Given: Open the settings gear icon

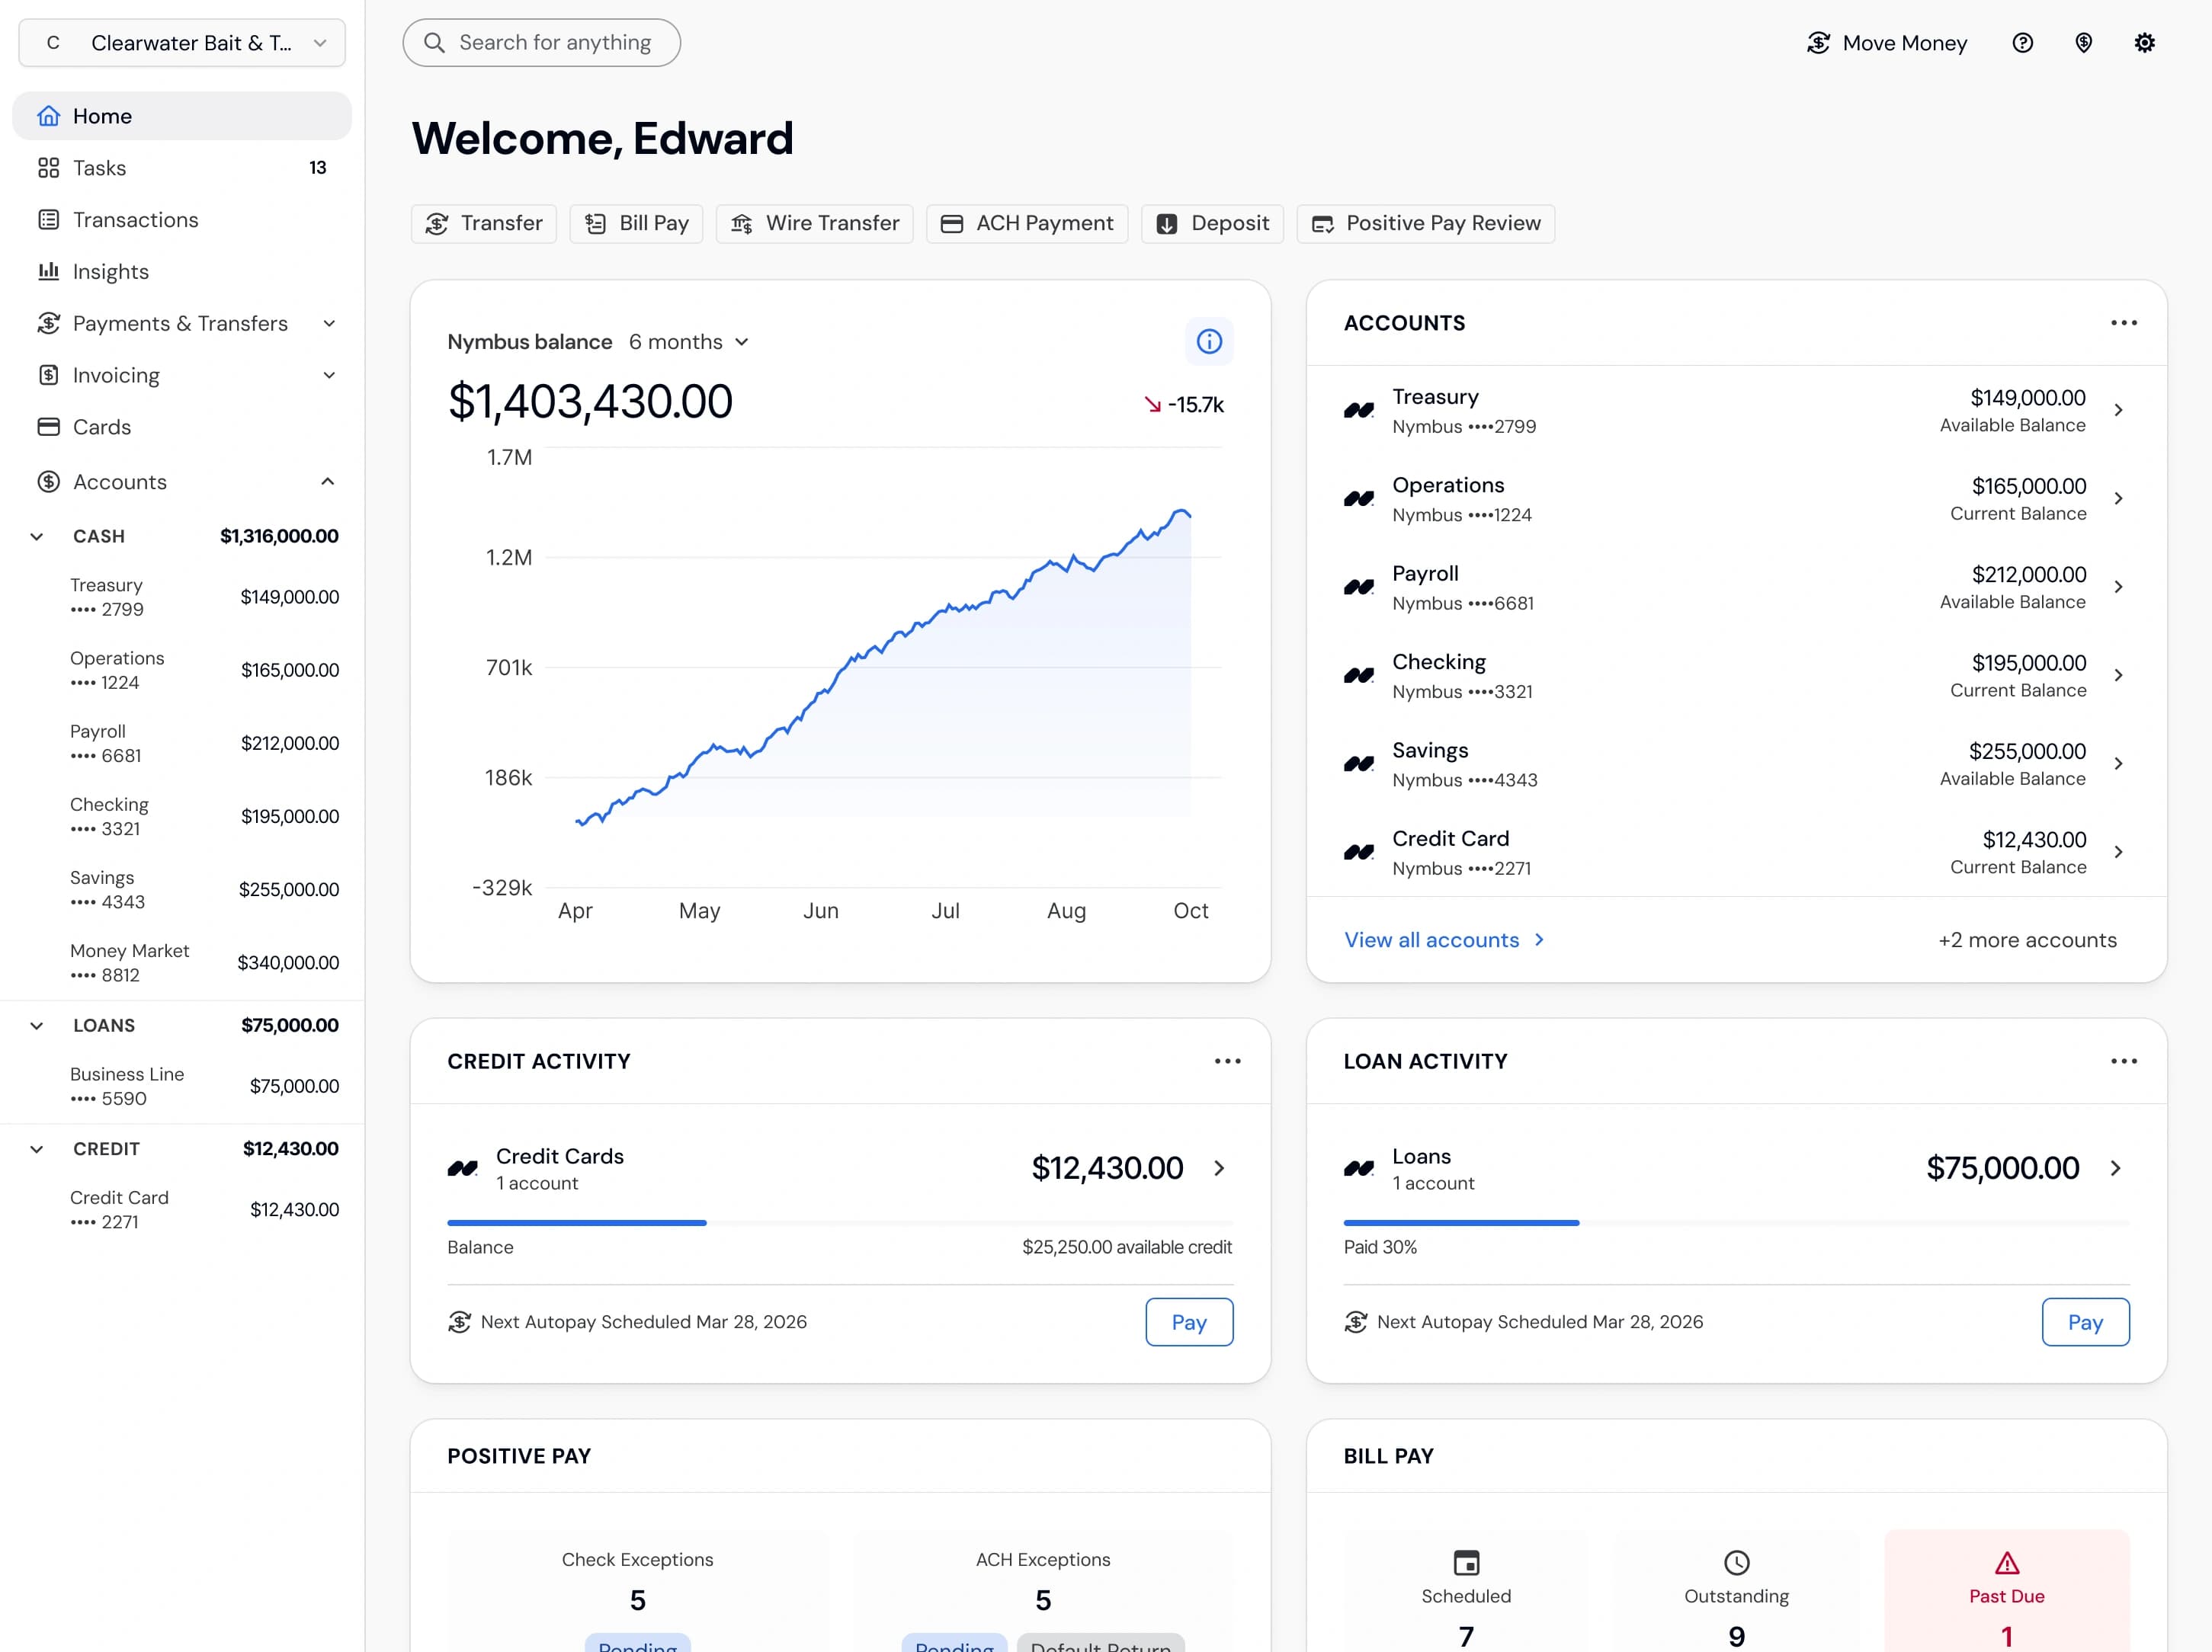Looking at the screenshot, I should 2144,43.
